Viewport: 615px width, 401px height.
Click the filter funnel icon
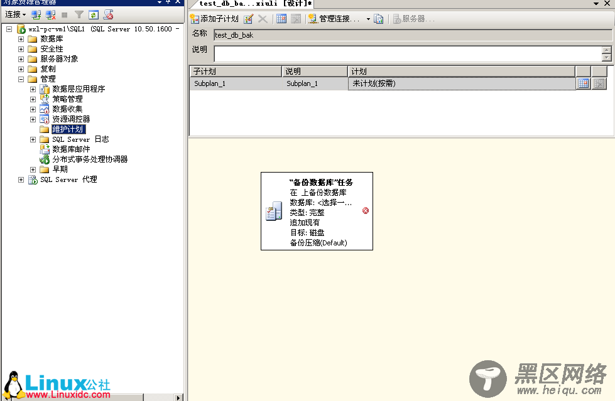[x=79, y=15]
